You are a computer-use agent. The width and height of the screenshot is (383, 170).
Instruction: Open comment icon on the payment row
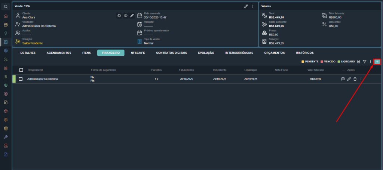pos(343,79)
